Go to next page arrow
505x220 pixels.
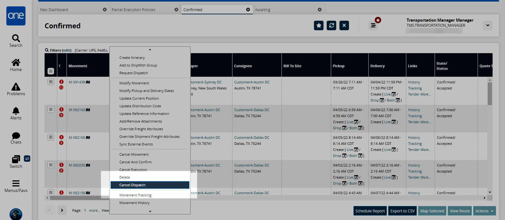click(x=62, y=210)
